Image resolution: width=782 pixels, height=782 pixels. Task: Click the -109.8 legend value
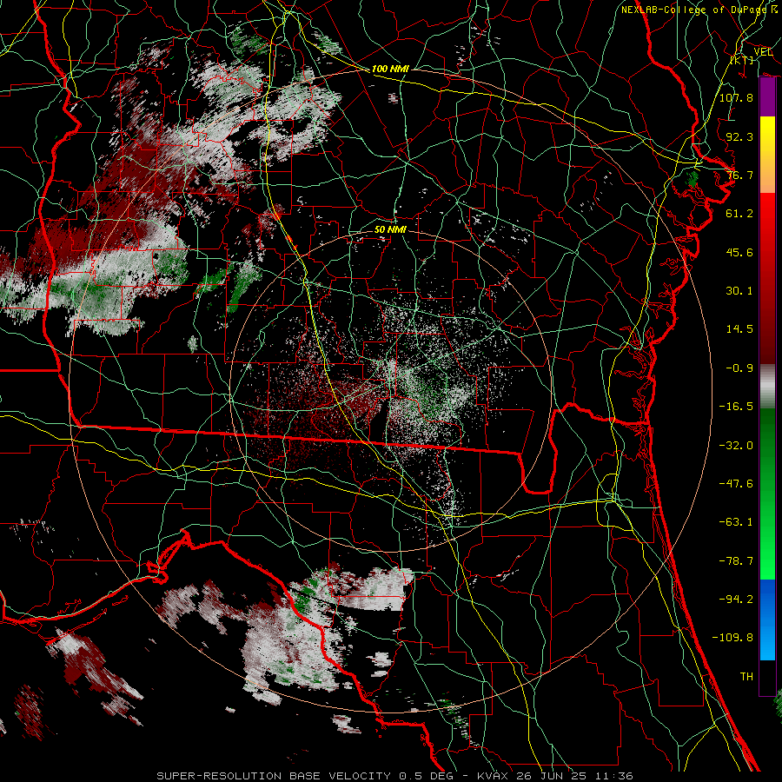732,638
